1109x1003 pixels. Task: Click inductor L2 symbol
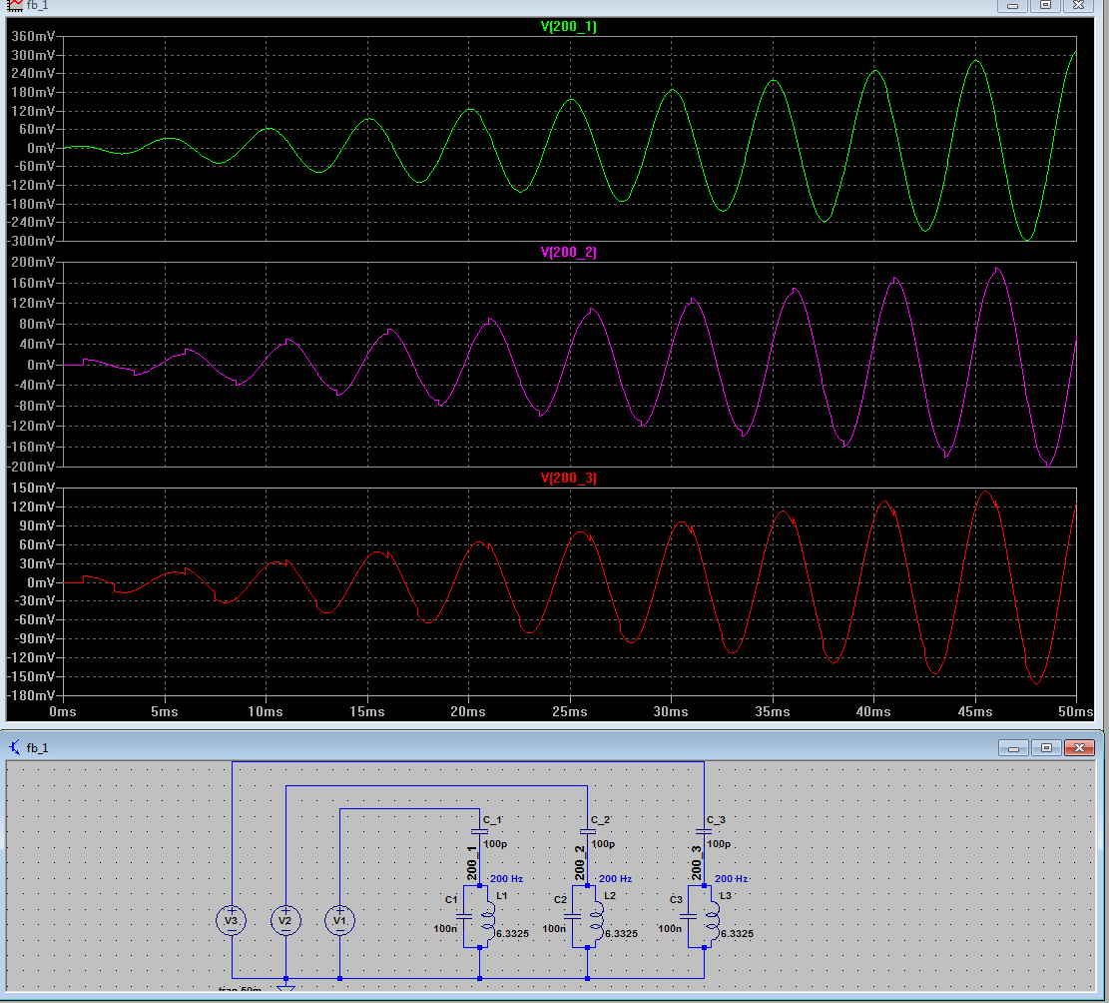coord(596,920)
